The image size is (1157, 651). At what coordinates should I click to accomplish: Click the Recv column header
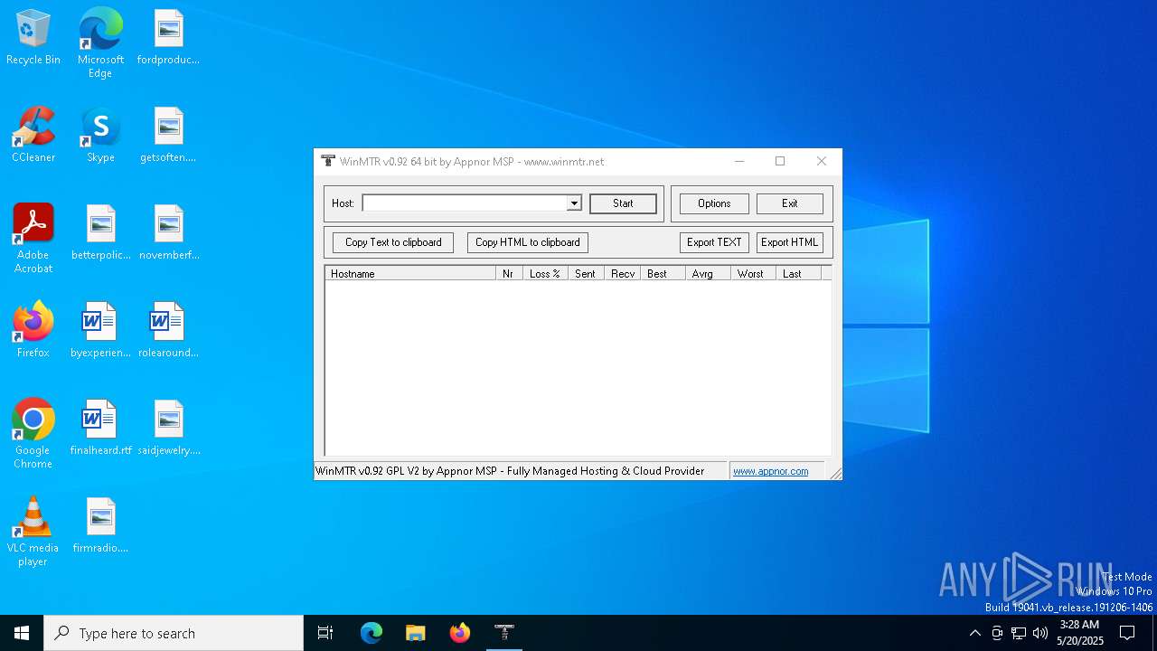pos(623,273)
